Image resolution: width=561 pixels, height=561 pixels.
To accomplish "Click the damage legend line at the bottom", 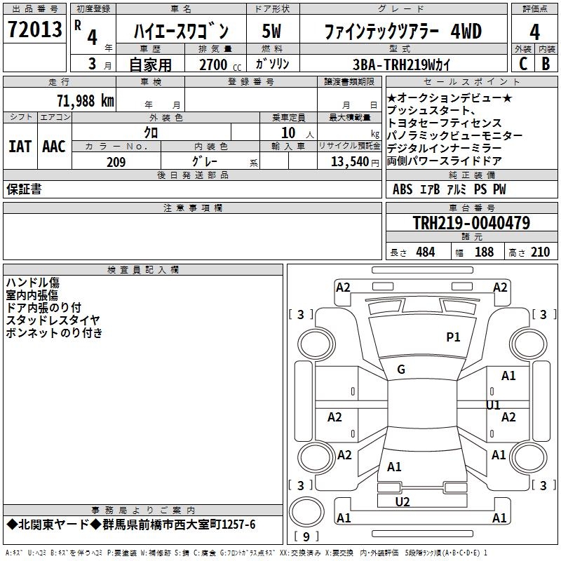I will click(x=246, y=553).
